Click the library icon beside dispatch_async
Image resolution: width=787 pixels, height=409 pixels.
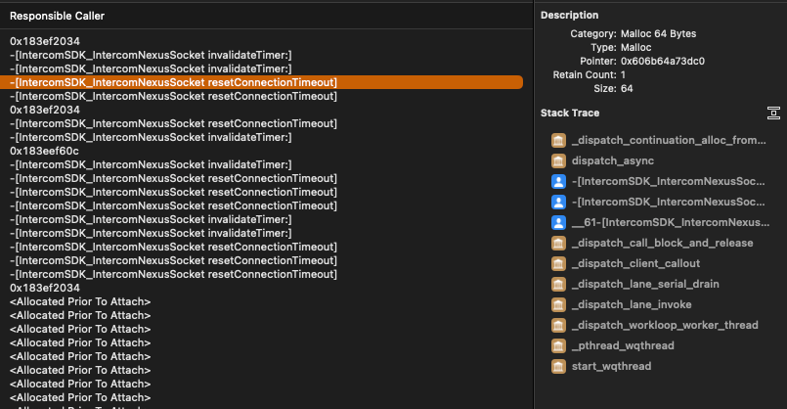coord(558,160)
